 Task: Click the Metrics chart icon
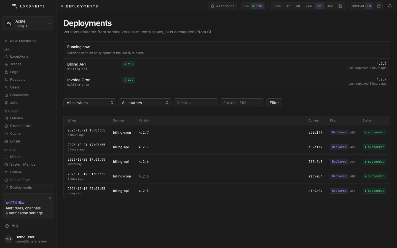pyautogui.click(x=6, y=157)
